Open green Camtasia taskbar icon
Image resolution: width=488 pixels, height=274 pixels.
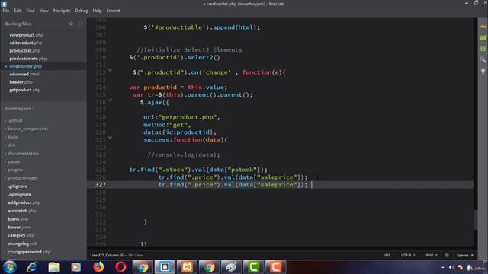coord(253,267)
